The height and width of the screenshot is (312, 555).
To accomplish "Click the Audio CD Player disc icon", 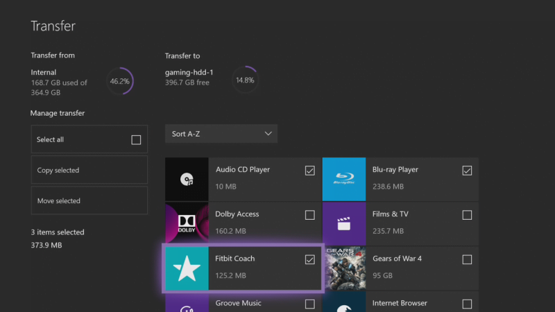I will 187,180.
